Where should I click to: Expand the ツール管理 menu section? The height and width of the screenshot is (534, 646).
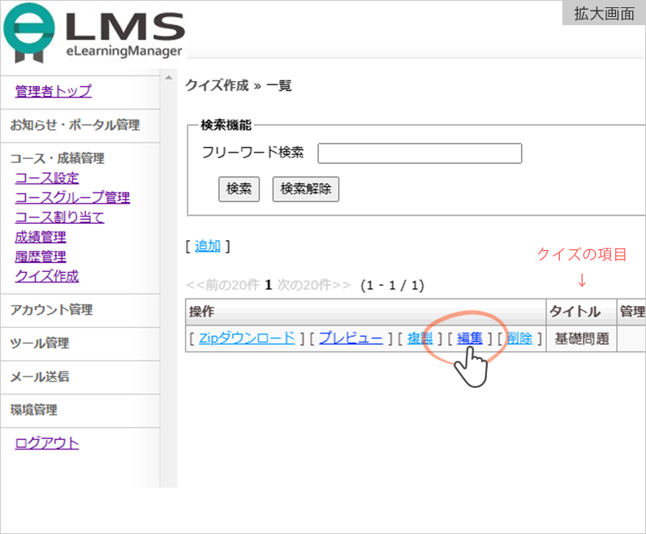40,343
